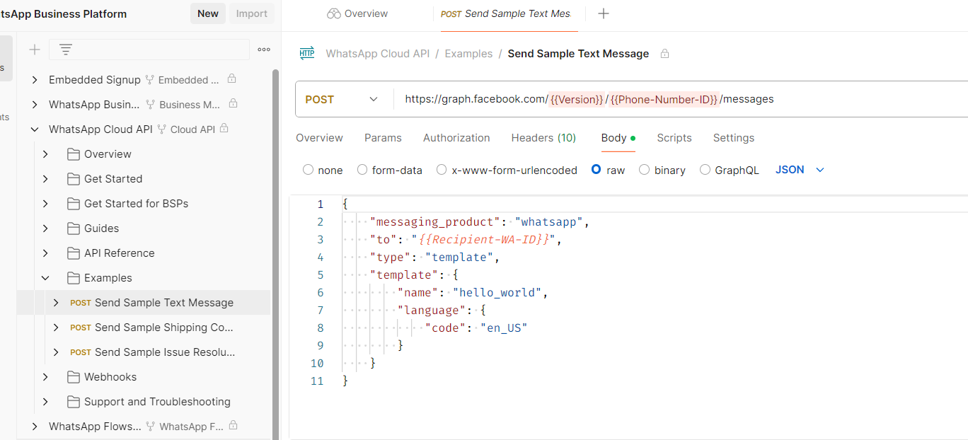The height and width of the screenshot is (440, 968).
Task: Click the lock icon beside request title
Action: click(664, 54)
